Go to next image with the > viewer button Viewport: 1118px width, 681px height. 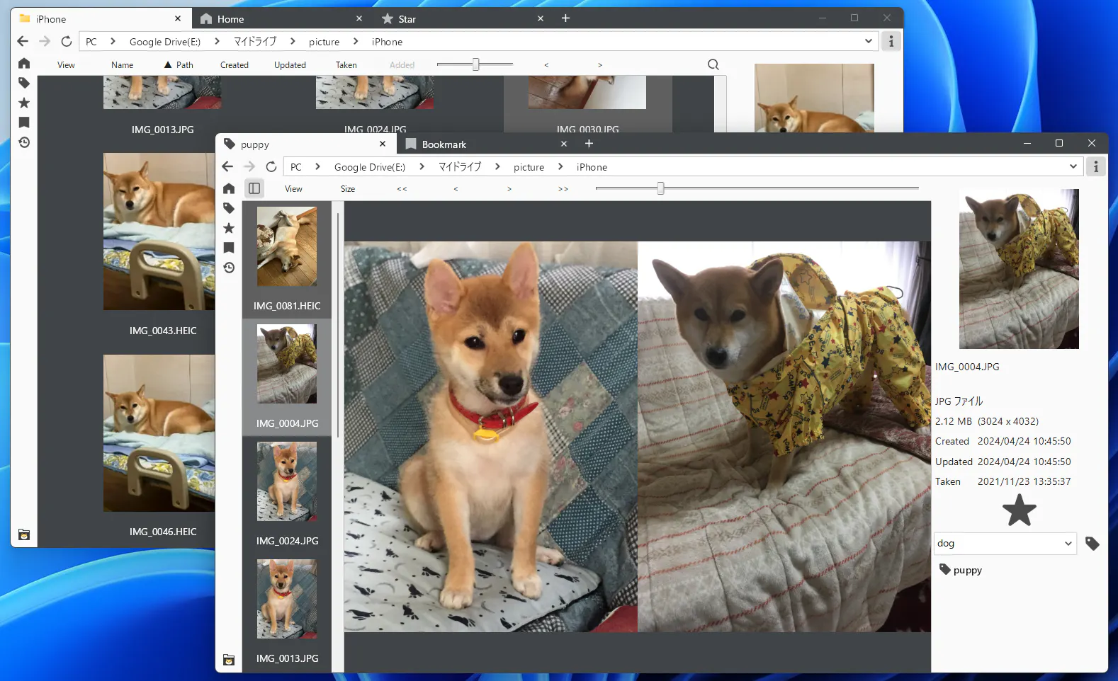click(x=509, y=189)
